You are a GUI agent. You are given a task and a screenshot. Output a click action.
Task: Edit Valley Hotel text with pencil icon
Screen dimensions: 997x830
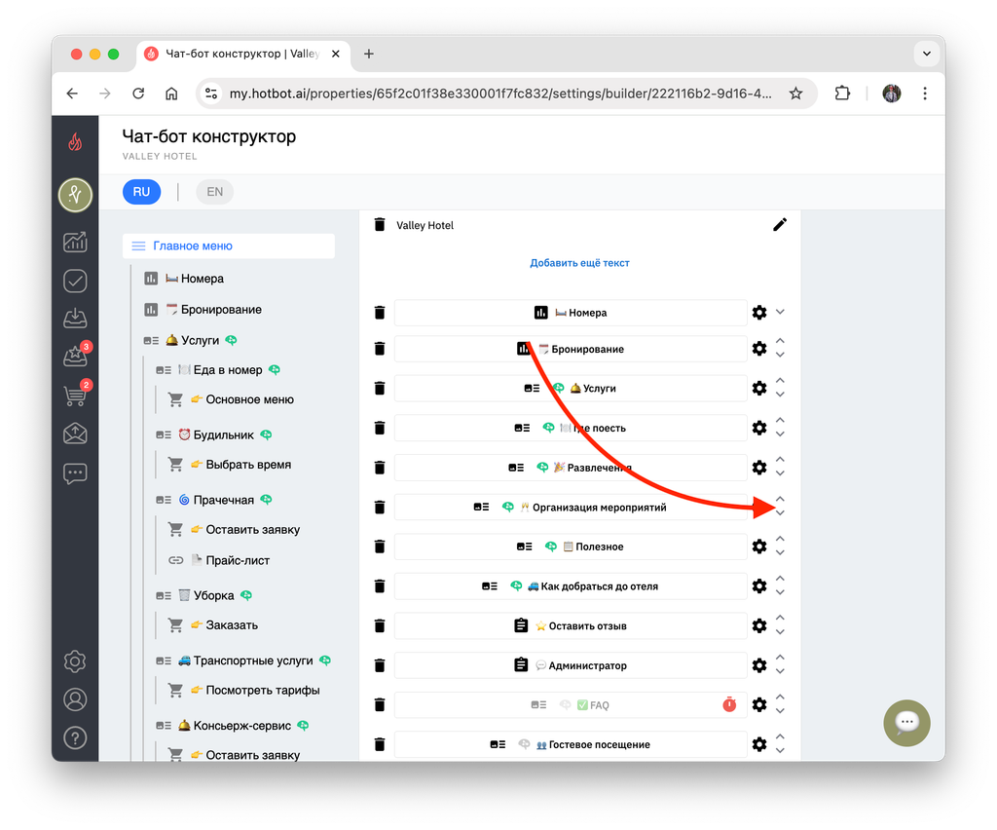(780, 224)
